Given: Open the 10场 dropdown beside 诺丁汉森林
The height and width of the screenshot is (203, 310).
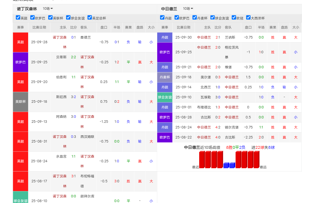Looking at the screenshot, I should point(48,9).
